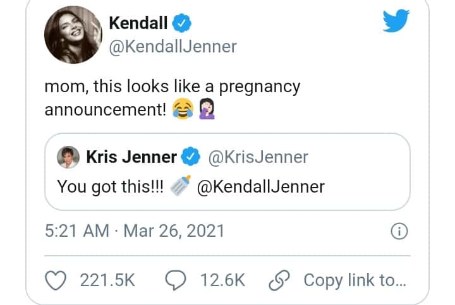Click the crying laughing emoji
This screenshot has width=455, height=305.
tap(183, 109)
